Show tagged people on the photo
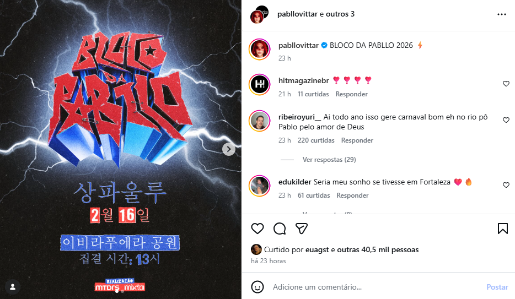The width and height of the screenshot is (515, 299). tap(13, 287)
